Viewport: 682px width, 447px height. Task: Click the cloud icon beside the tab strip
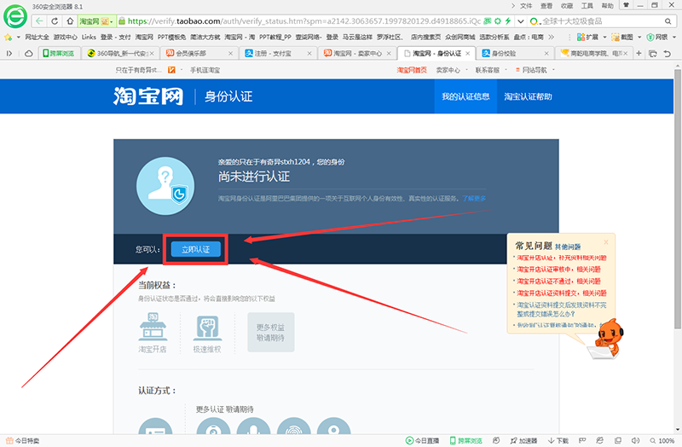[29, 53]
